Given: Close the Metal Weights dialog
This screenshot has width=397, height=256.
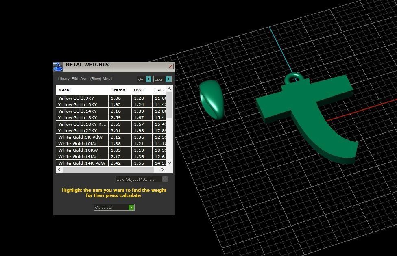Looking at the screenshot, I should (x=171, y=66).
